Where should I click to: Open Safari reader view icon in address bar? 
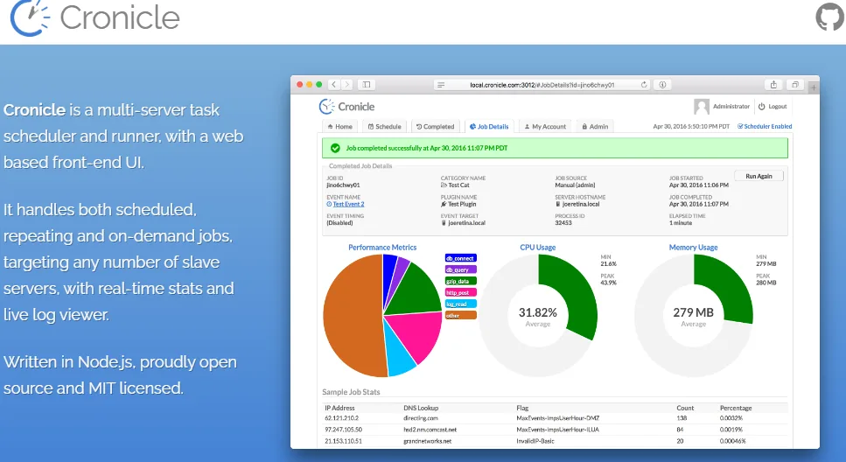click(x=441, y=85)
